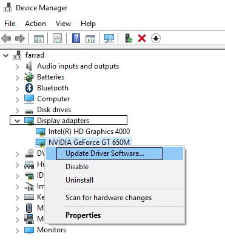Click the blue Help question mark icon
The image size is (225, 242).
pos(76,38)
